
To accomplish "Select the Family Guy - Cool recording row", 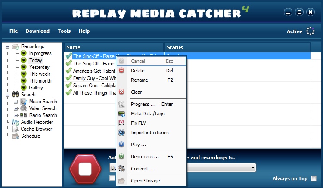I will click(x=94, y=78).
